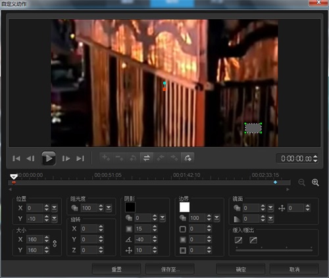329x278 pixels.
Task: Click the Size X field showing 160
Action: click(x=35, y=239)
